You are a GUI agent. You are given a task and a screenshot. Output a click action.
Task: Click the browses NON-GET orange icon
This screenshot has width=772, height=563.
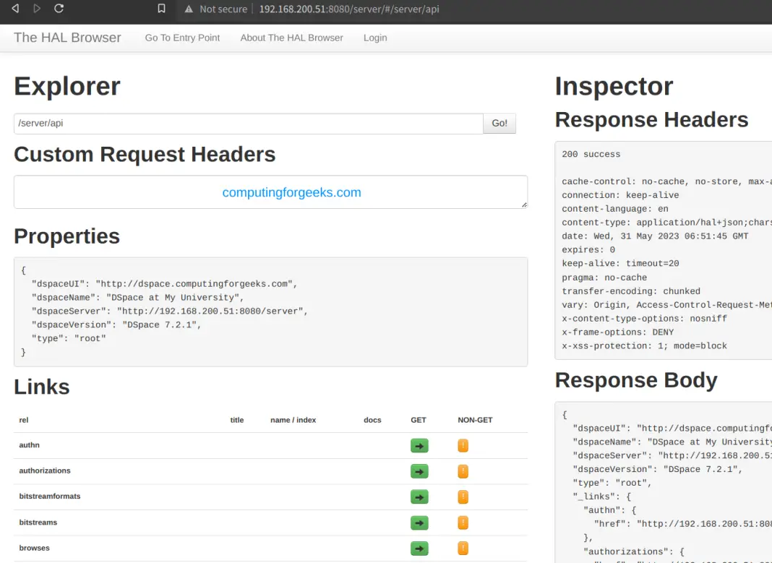[x=463, y=549]
